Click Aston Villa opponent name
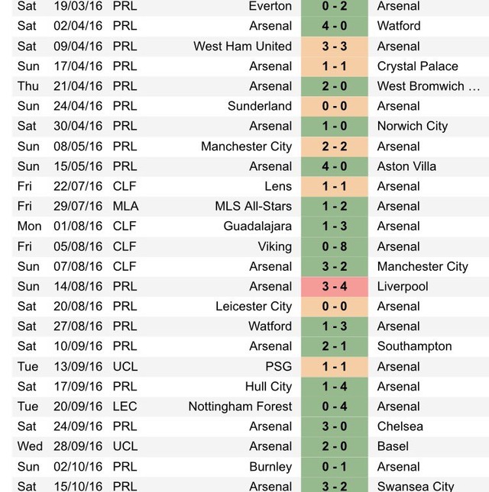 [406, 166]
